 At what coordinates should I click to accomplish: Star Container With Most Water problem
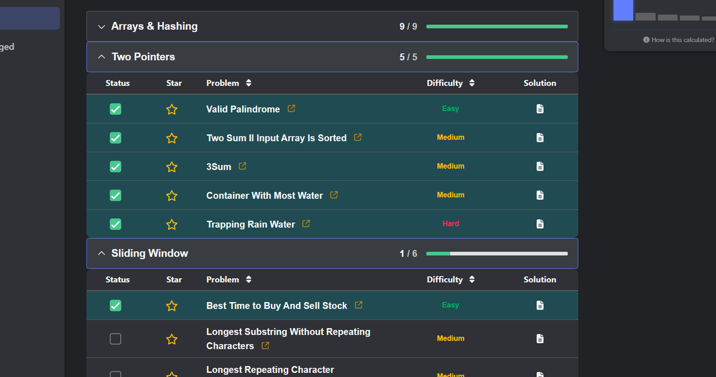pos(172,195)
